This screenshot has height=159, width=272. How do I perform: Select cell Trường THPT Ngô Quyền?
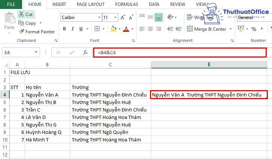point(110,132)
